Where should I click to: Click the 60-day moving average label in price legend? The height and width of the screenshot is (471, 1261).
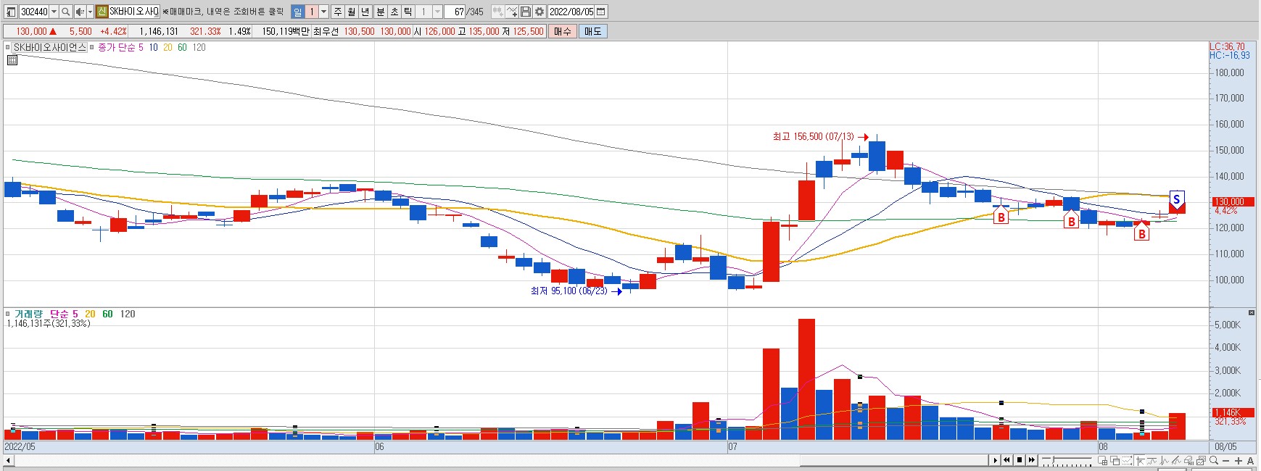click(x=182, y=47)
